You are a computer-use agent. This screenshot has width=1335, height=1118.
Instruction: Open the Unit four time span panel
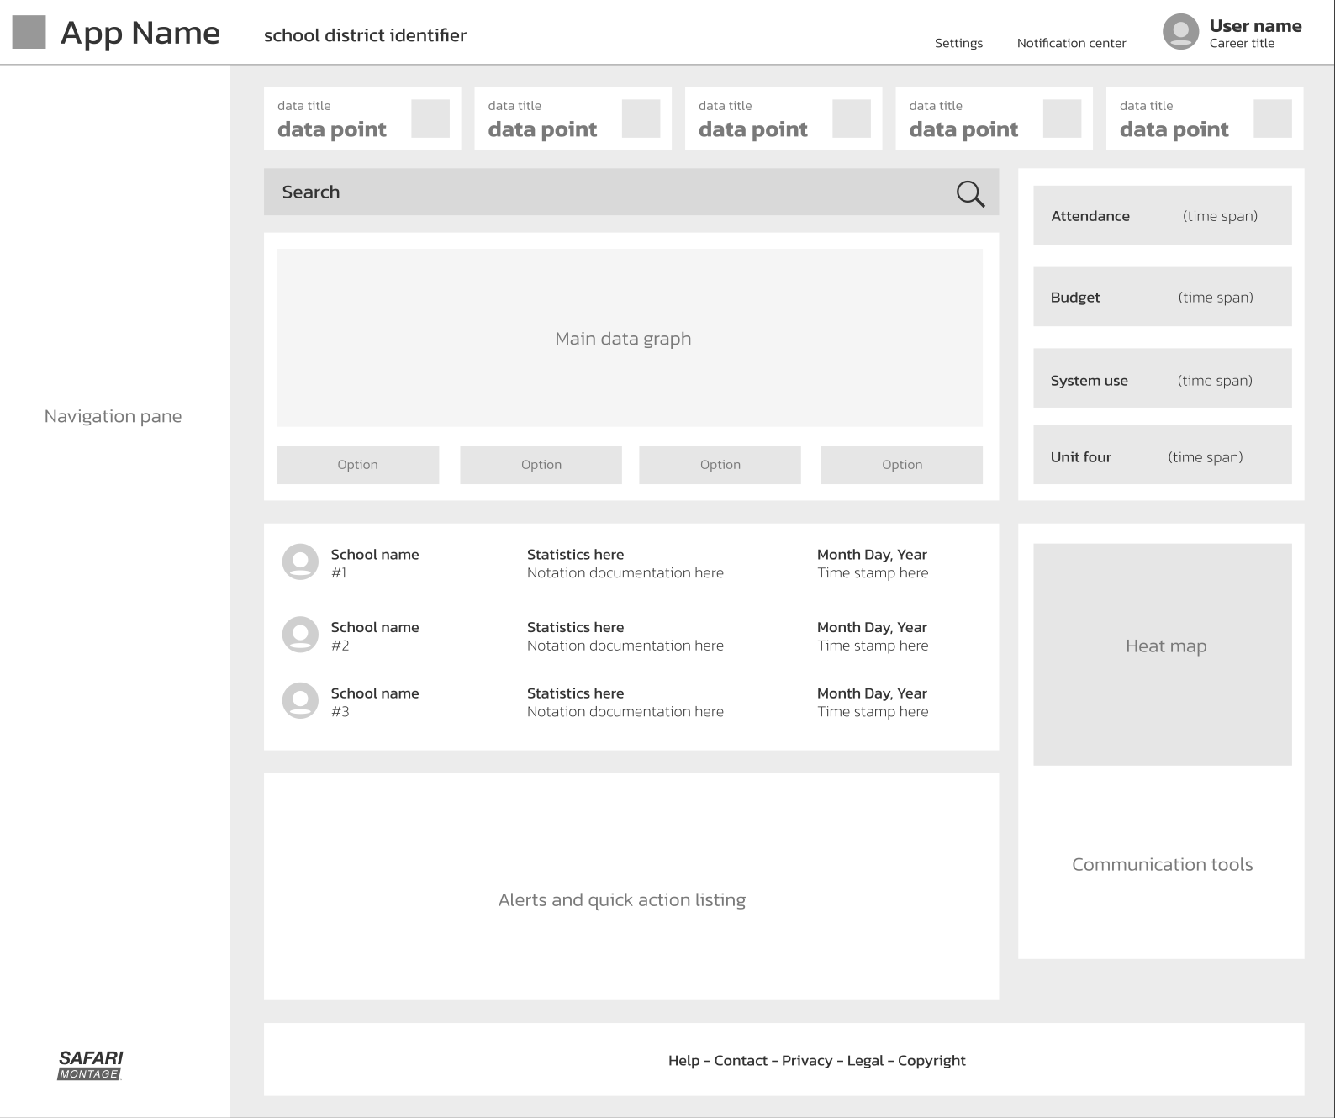[1162, 456]
